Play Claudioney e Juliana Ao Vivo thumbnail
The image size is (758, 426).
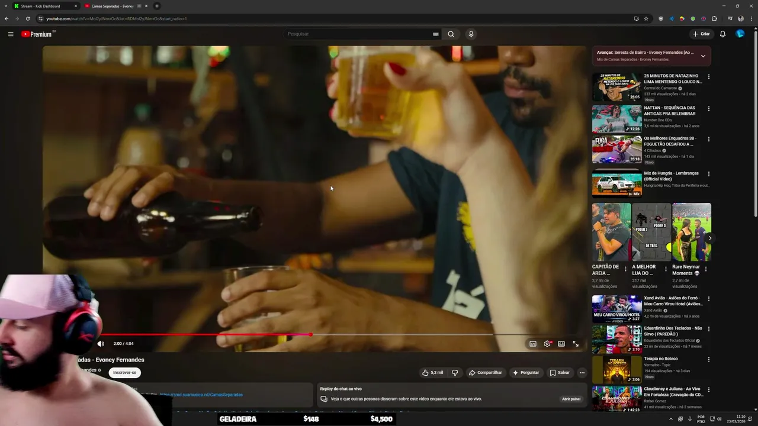[616, 399]
